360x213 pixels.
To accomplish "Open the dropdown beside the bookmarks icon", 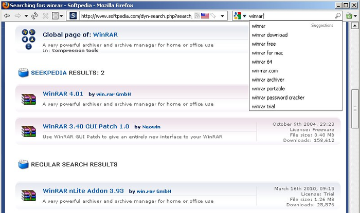I will (x=61, y=16).
